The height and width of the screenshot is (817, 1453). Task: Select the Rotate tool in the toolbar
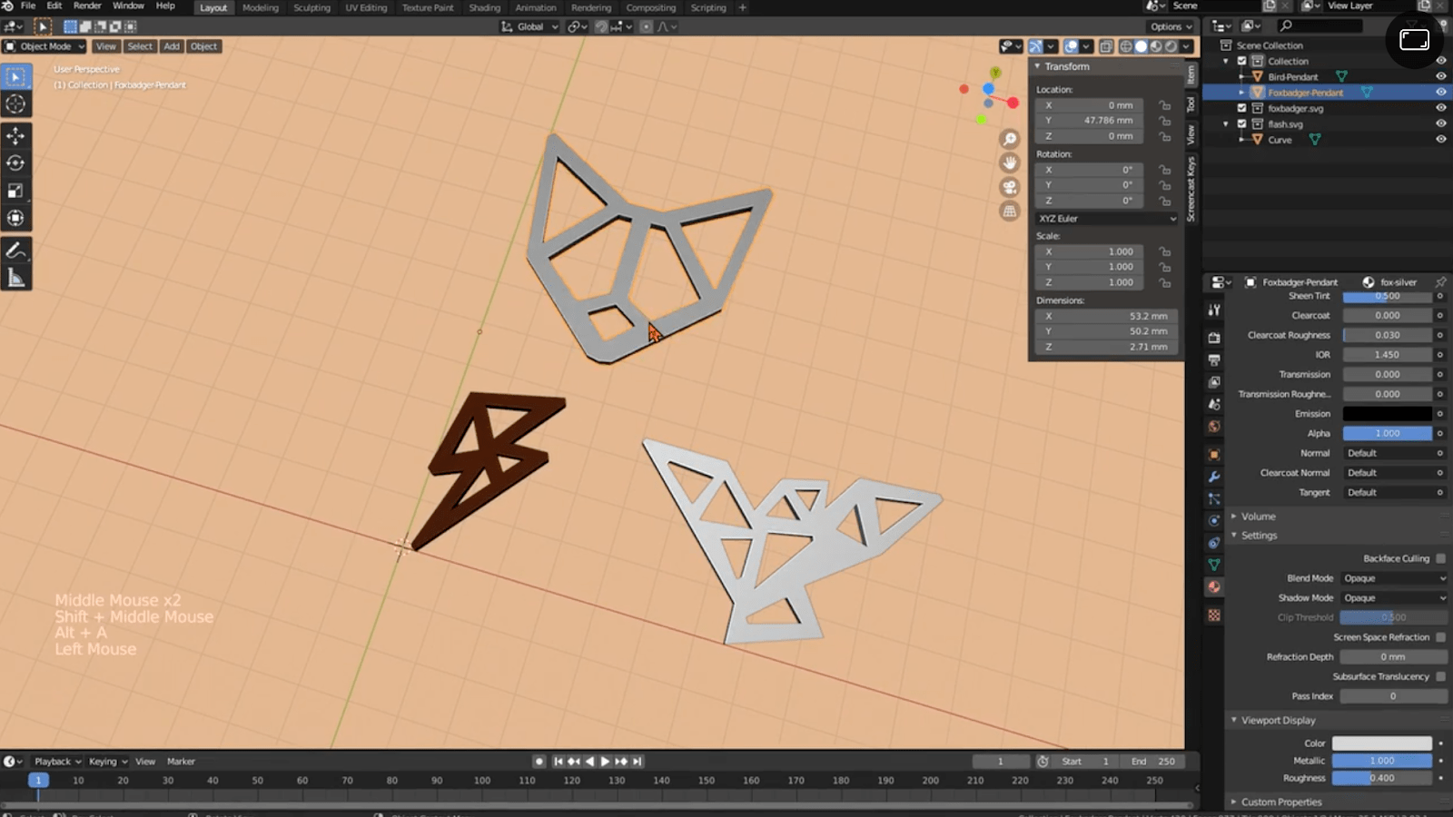(16, 162)
